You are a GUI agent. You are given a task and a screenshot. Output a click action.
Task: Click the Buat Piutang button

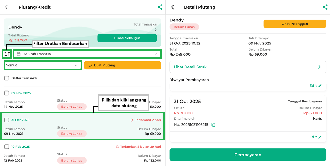[x=122, y=65]
